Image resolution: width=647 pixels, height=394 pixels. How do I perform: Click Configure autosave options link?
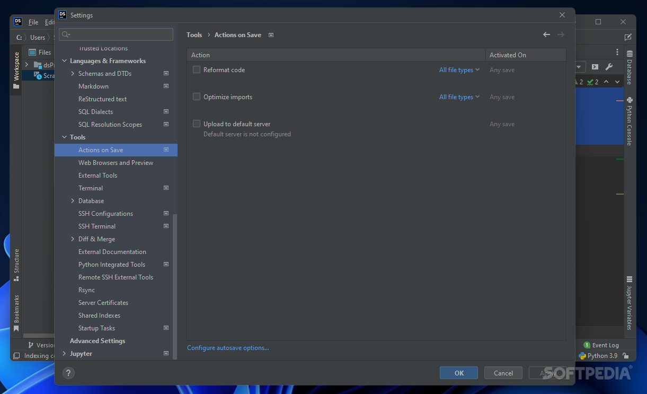pos(228,348)
